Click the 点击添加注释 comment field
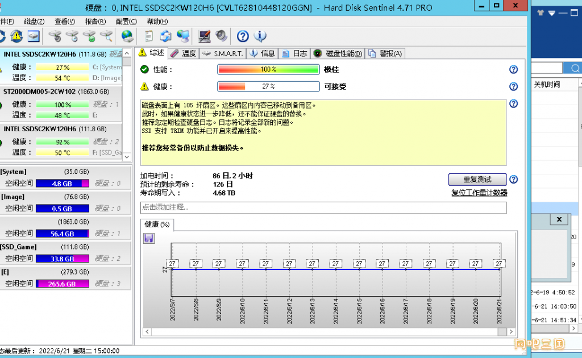The image size is (582, 358). coord(323,208)
